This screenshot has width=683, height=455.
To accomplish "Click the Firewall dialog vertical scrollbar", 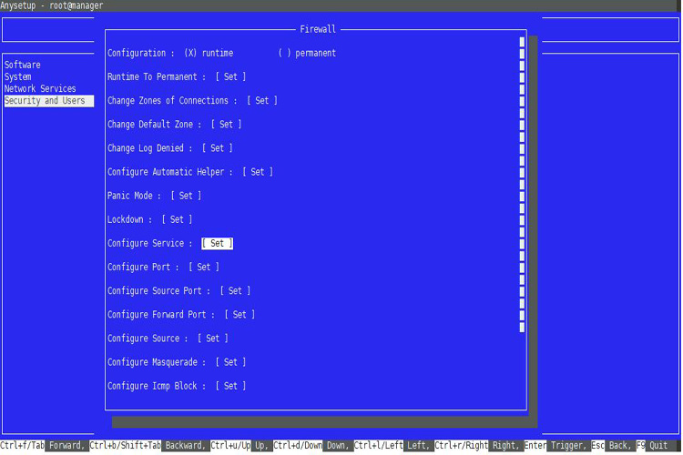I will (x=522, y=185).
